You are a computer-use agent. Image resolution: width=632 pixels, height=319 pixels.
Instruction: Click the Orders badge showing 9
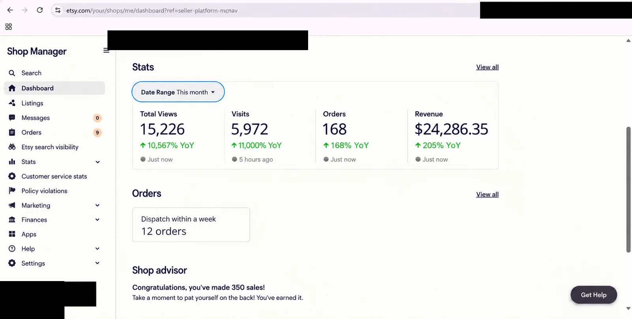coord(97,133)
